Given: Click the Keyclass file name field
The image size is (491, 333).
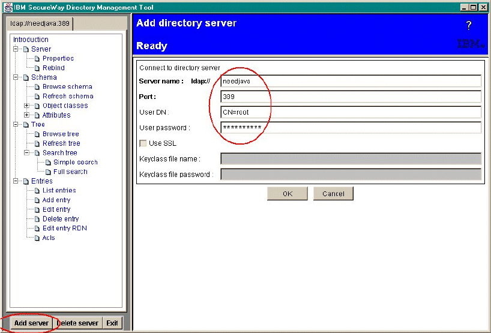Looking at the screenshot, I should coord(351,158).
